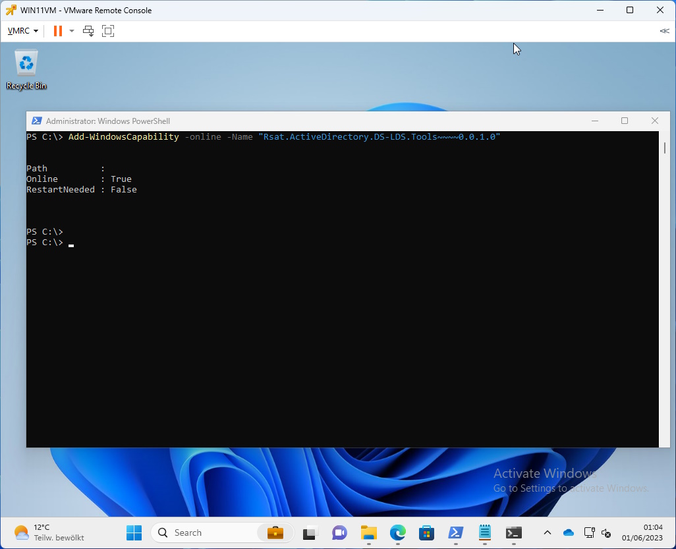
Task: Open the Windows Start menu
Action: coord(134,533)
